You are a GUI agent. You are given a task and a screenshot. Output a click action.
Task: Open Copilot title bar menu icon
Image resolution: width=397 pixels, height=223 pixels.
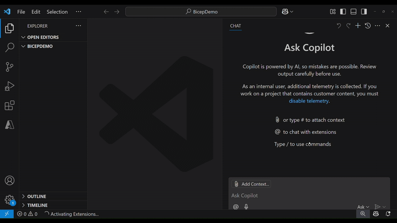pos(285,11)
